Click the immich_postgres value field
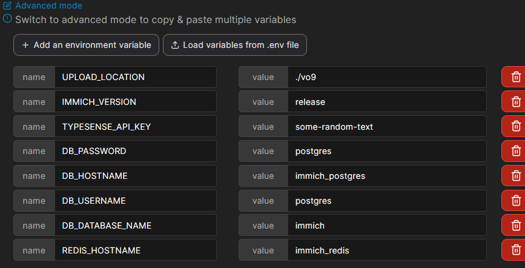 [x=387, y=176]
